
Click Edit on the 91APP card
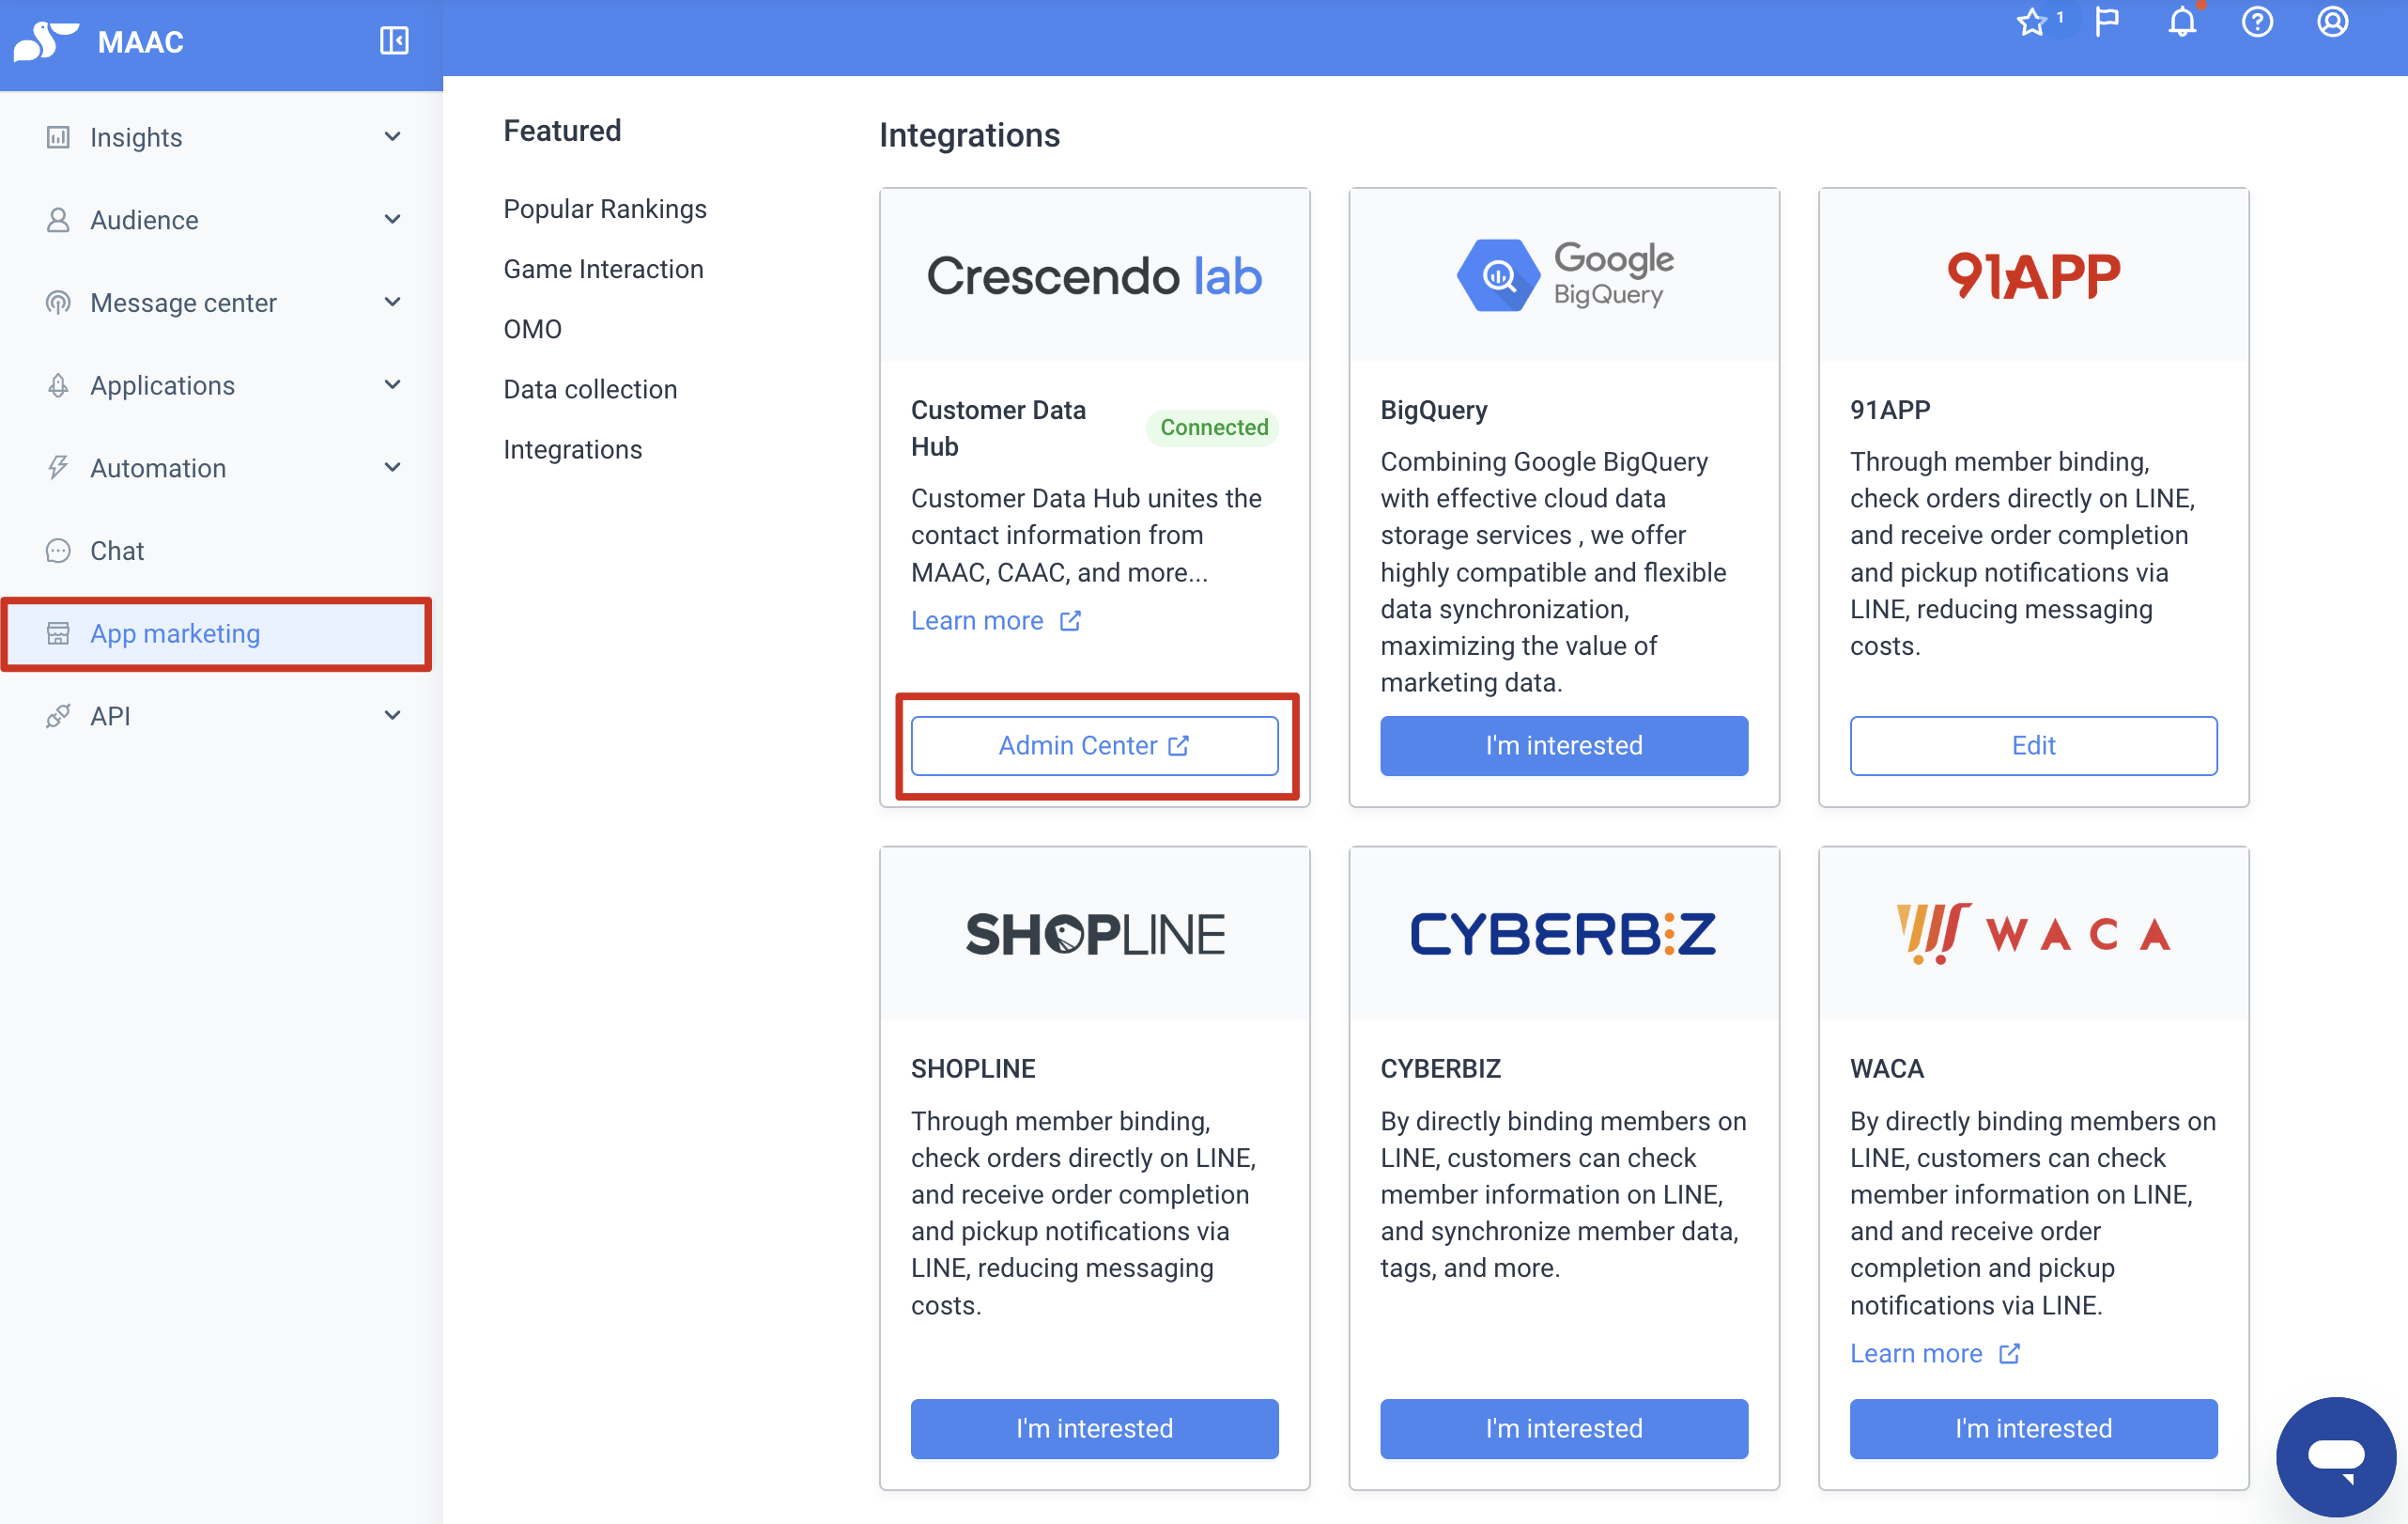click(2033, 744)
